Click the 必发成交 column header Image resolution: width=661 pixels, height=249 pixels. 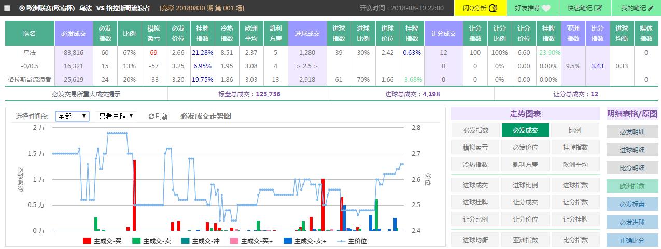(74, 33)
